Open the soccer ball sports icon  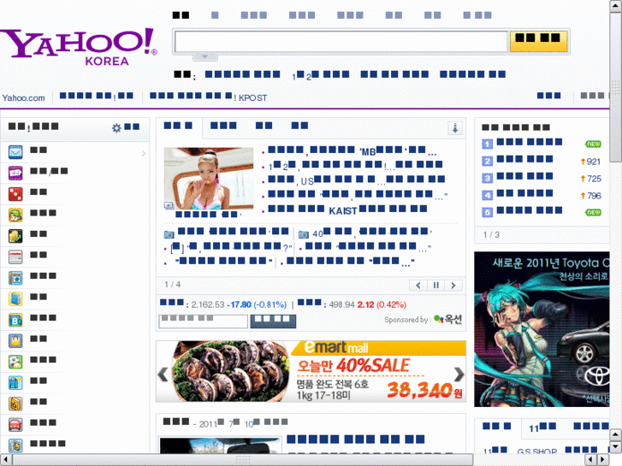(x=15, y=362)
